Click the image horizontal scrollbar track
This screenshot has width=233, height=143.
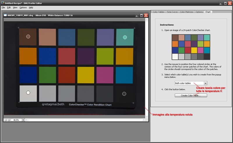[x=85, y=120]
